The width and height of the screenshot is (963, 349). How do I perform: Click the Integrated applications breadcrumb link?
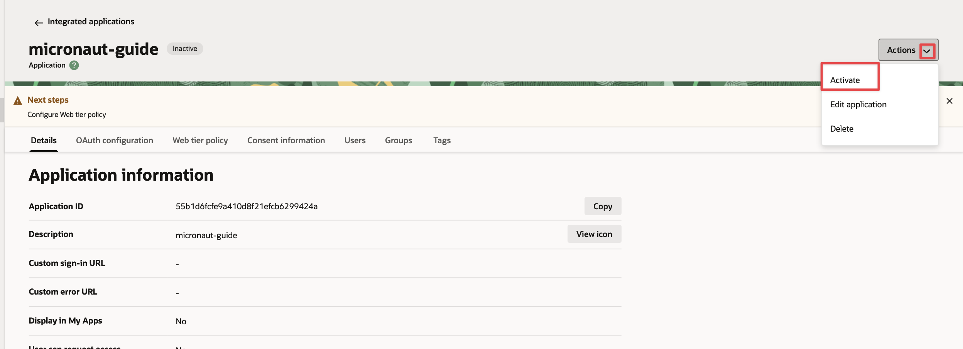91,22
